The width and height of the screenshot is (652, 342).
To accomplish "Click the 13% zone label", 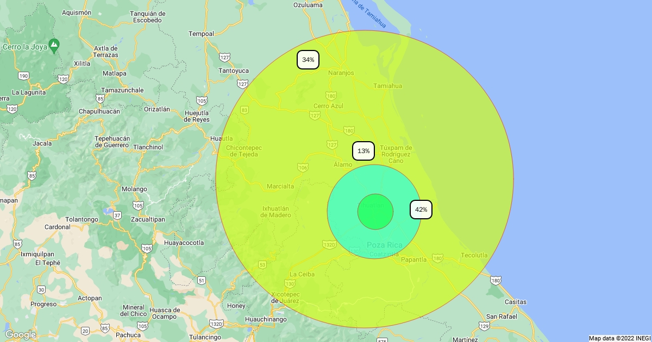I will 363,151.
